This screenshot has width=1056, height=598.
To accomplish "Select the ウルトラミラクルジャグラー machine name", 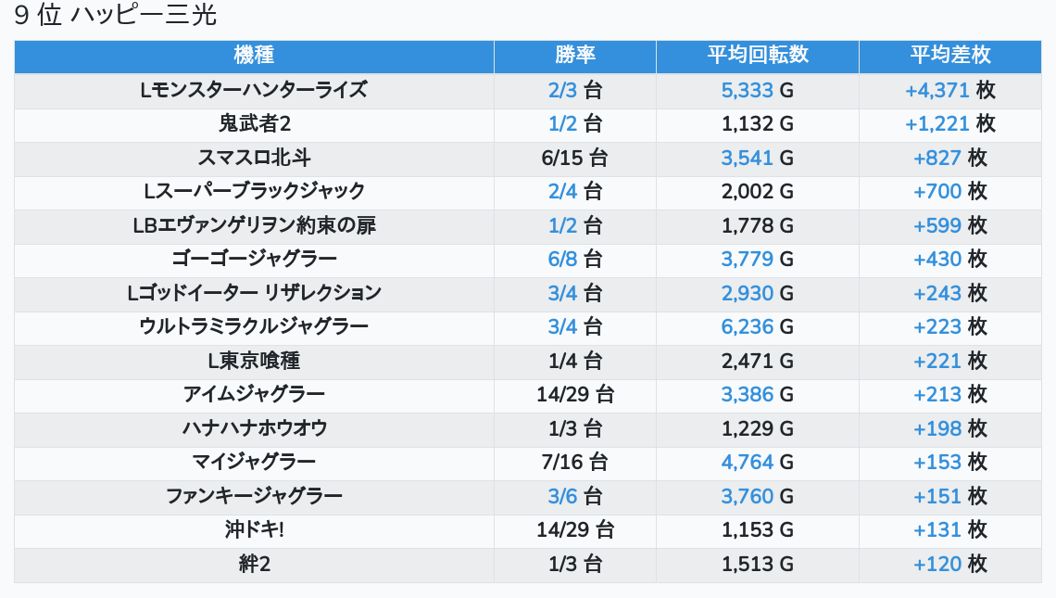I will [x=254, y=326].
